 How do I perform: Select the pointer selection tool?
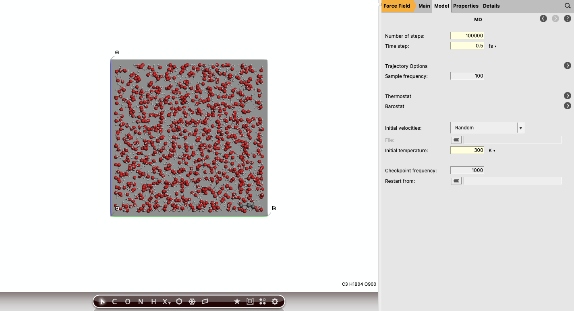pyautogui.click(x=102, y=301)
